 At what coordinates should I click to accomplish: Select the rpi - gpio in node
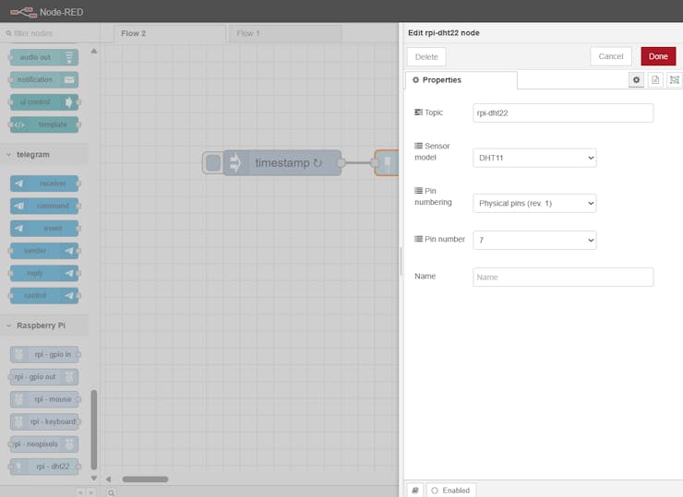click(44, 354)
